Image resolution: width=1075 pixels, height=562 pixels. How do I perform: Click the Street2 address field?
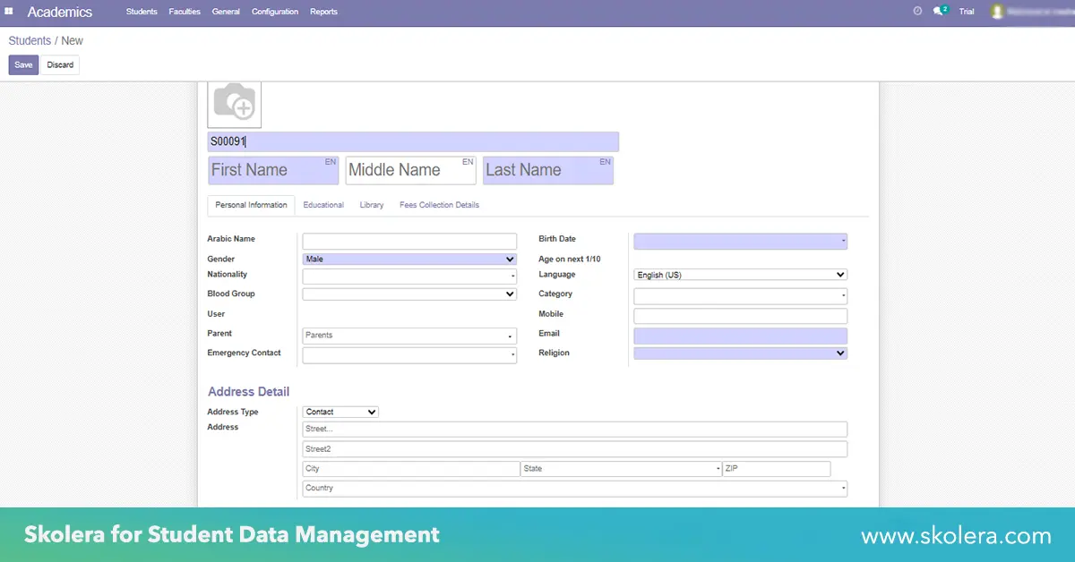tap(574, 449)
